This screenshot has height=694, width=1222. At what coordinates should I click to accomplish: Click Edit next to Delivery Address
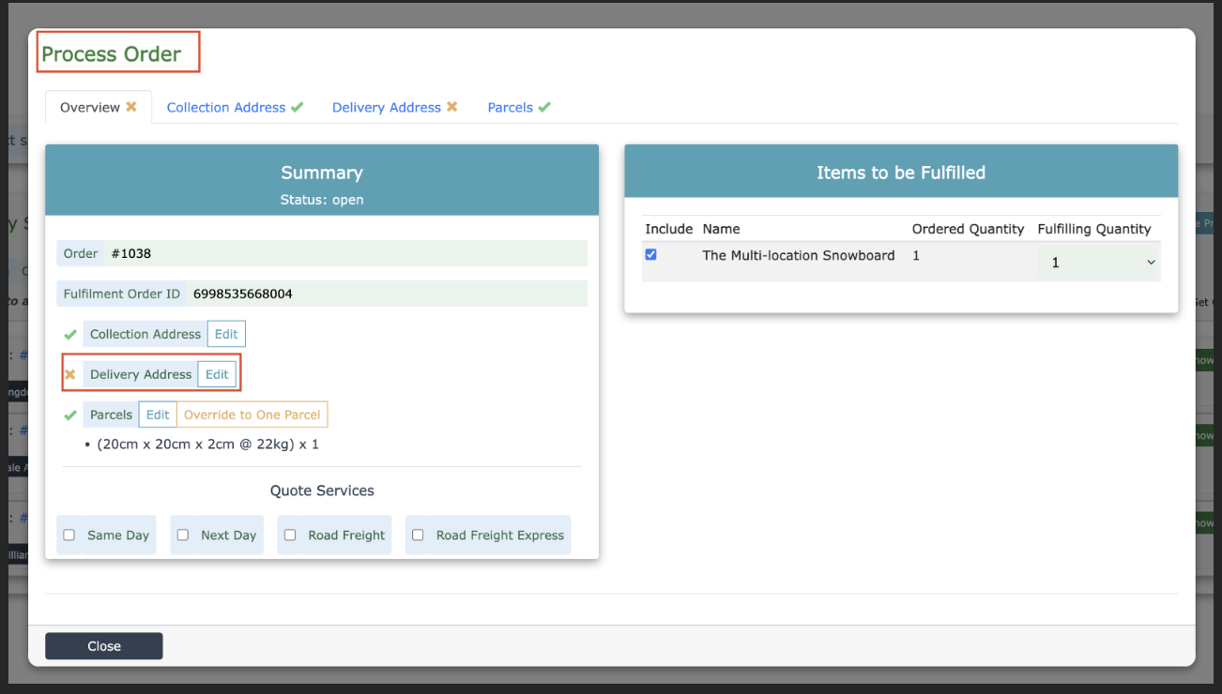point(217,374)
